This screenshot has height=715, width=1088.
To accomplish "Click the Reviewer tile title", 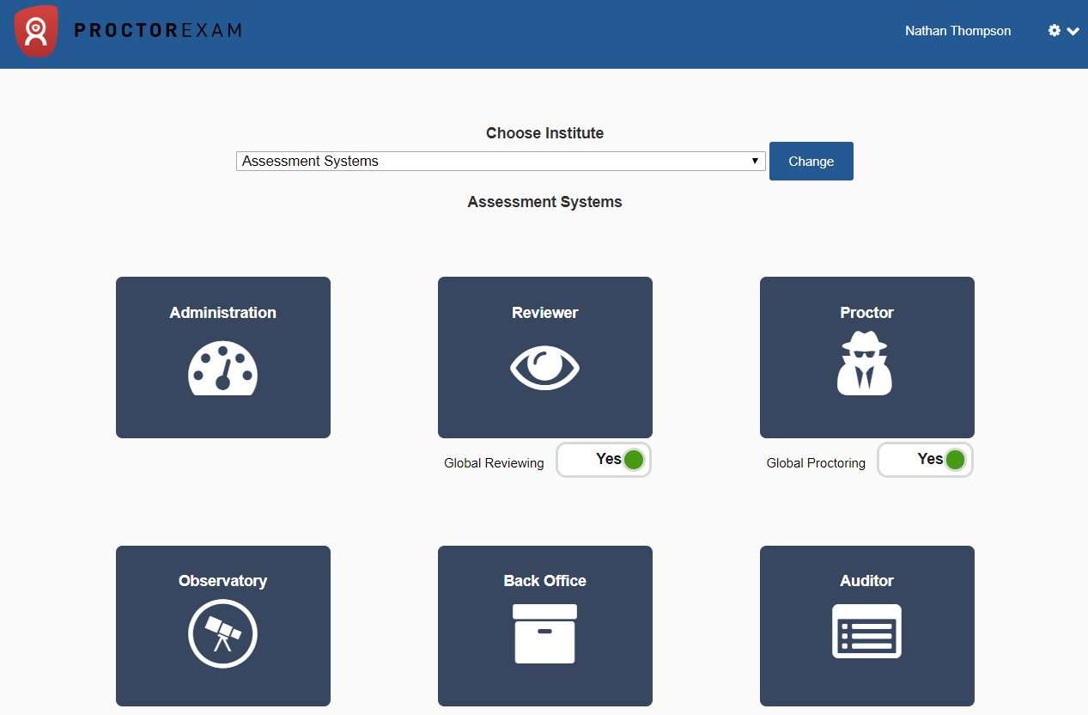I will click(x=545, y=313).
